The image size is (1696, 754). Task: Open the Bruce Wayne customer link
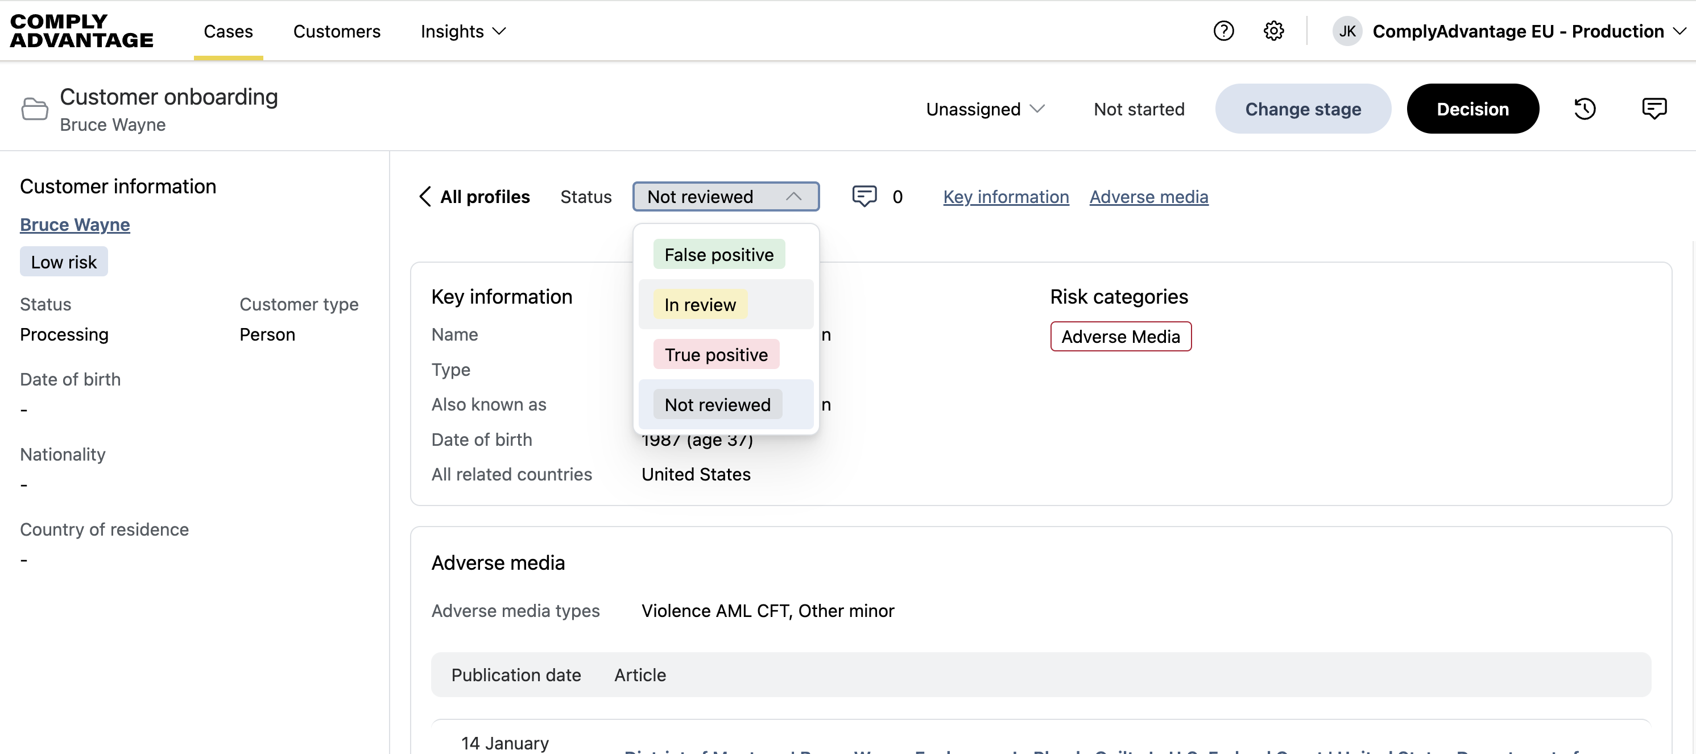click(x=75, y=225)
